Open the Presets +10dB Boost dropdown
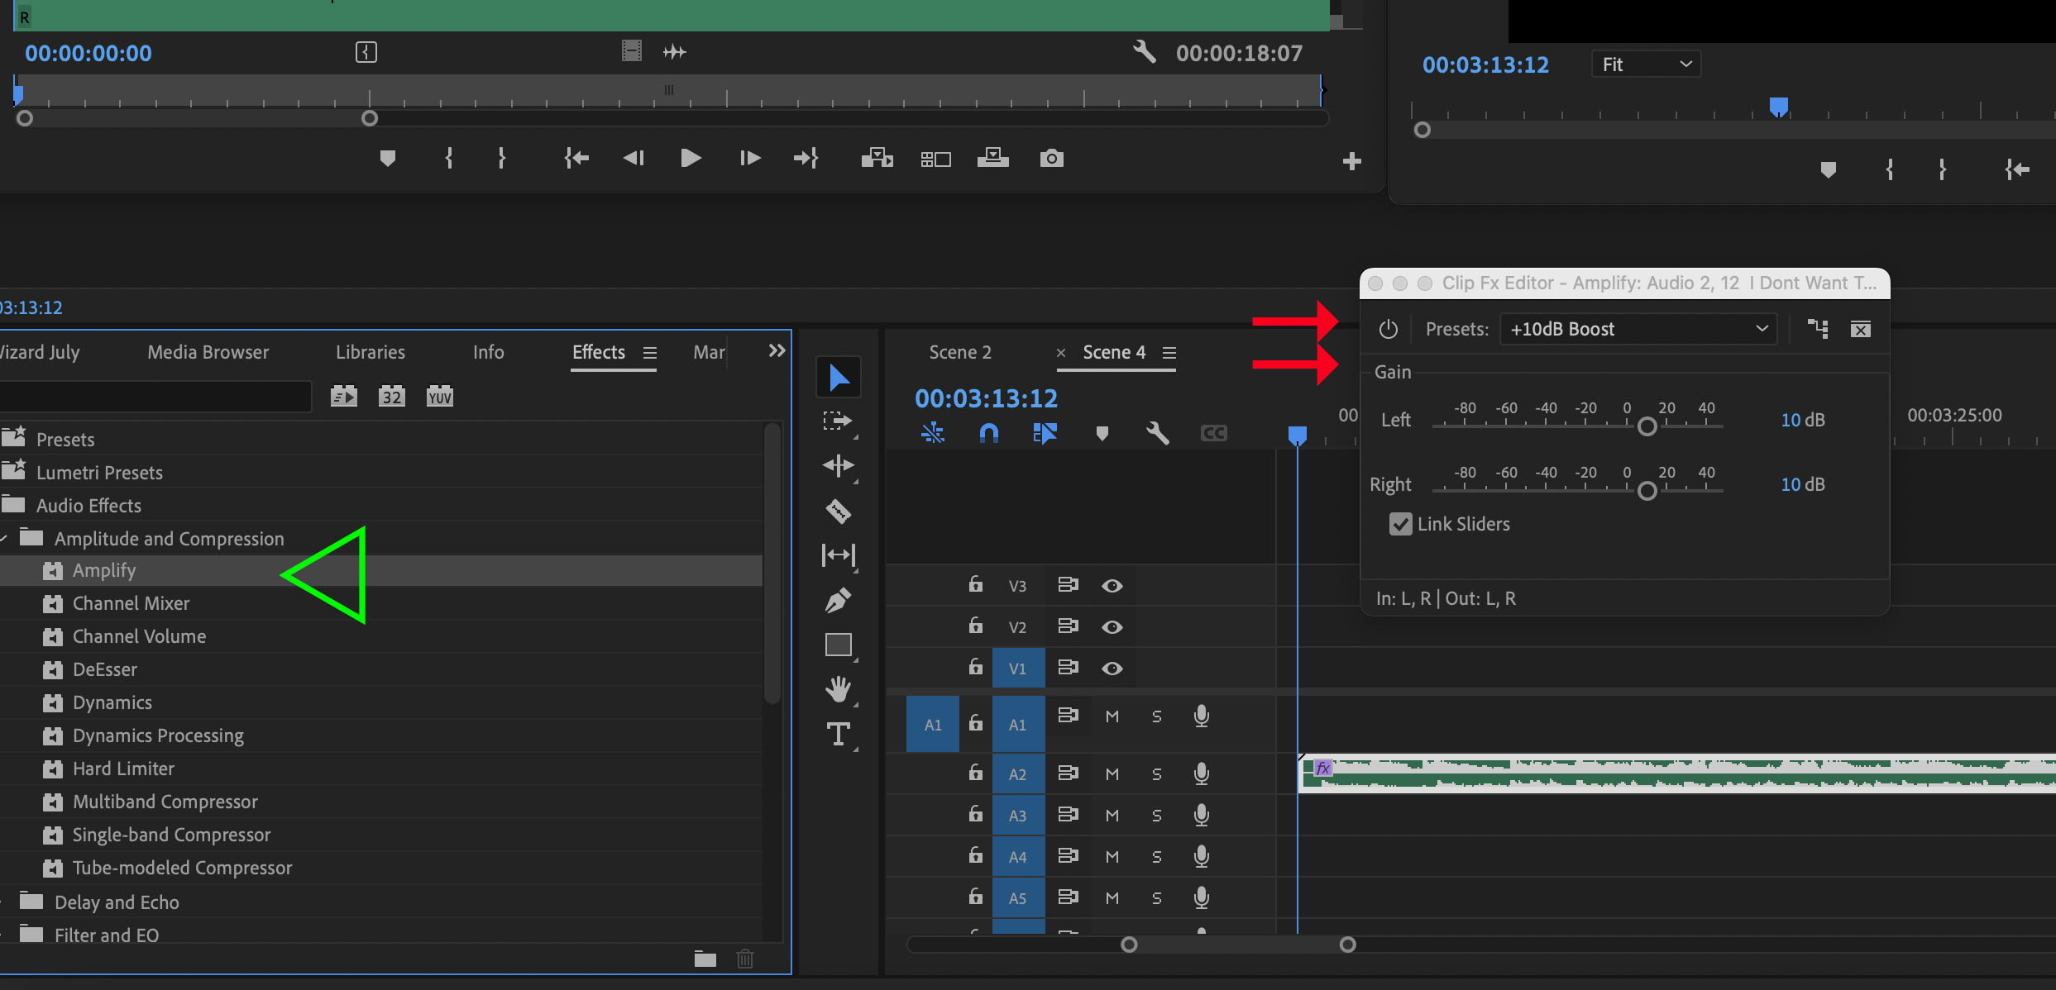 click(x=1638, y=329)
